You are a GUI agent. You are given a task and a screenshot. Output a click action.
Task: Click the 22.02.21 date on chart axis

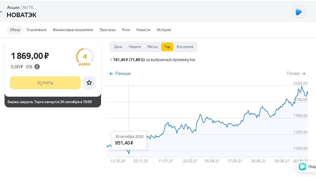click(x=190, y=161)
